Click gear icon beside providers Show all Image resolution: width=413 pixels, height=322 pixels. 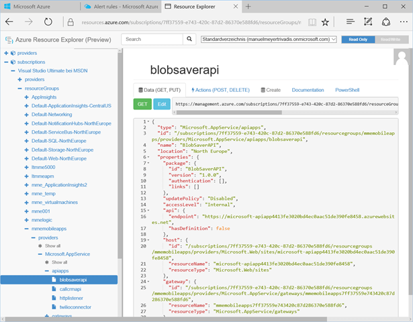(x=40, y=246)
